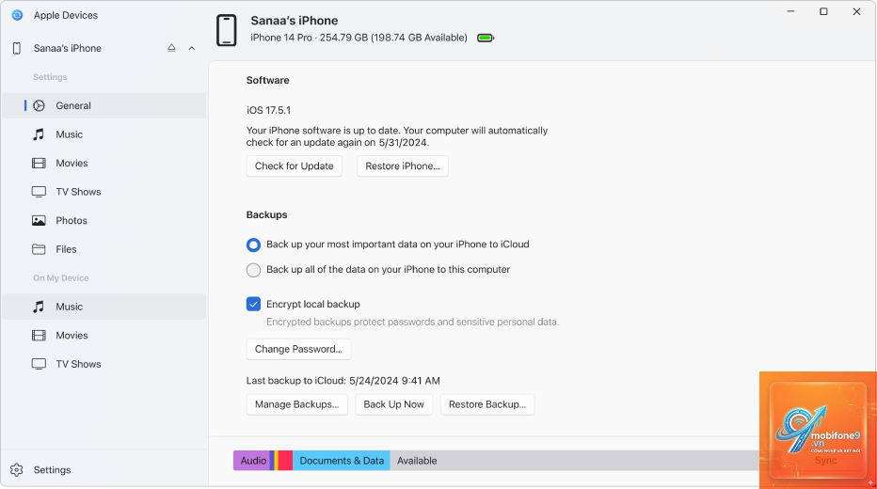Maximize the Apple Devices window

(x=823, y=11)
